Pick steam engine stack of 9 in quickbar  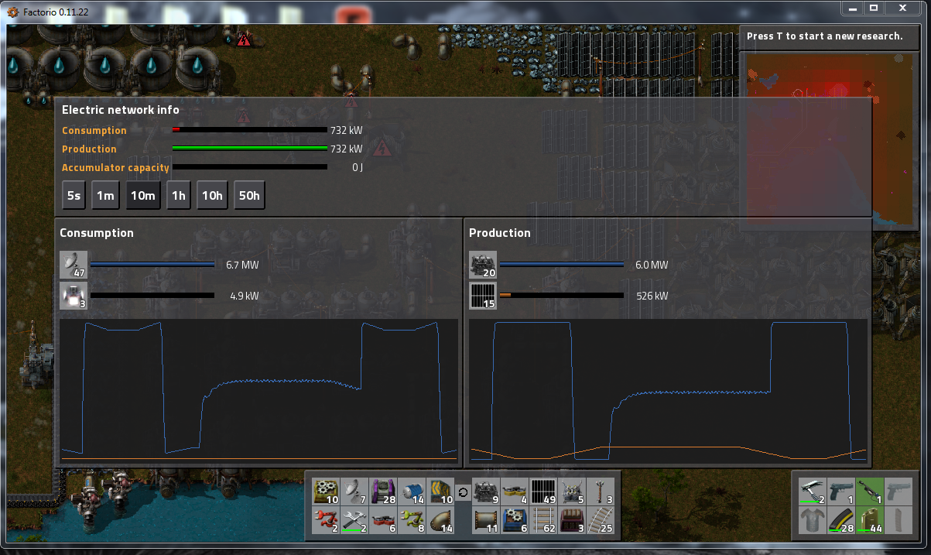487,491
